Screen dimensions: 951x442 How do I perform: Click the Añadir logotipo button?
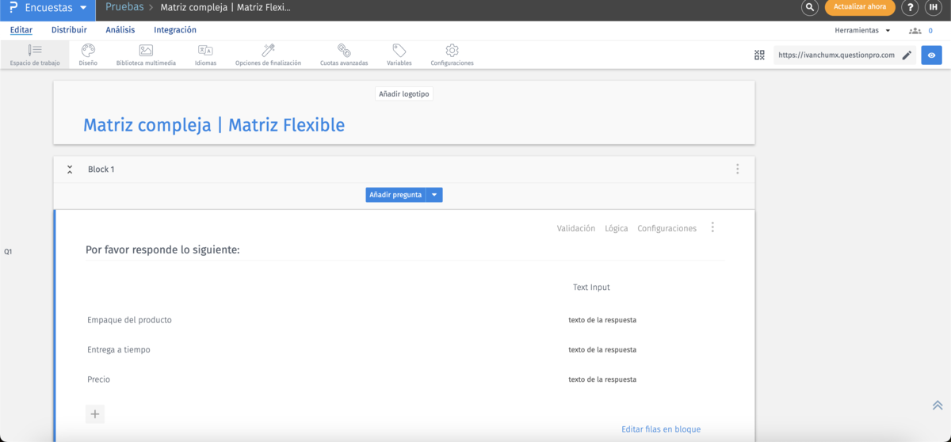404,93
